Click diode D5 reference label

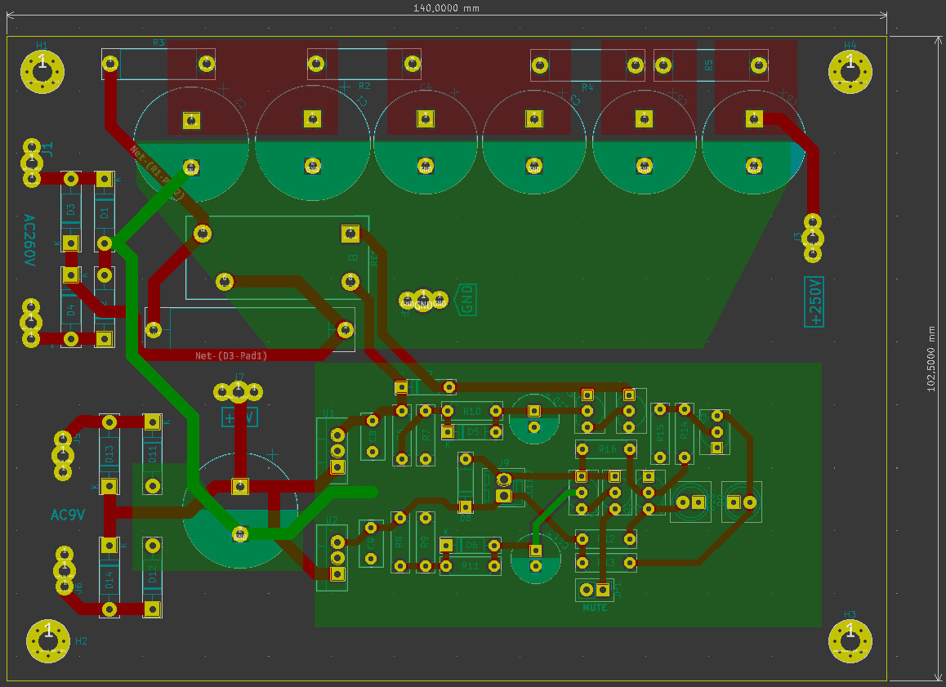point(473,432)
